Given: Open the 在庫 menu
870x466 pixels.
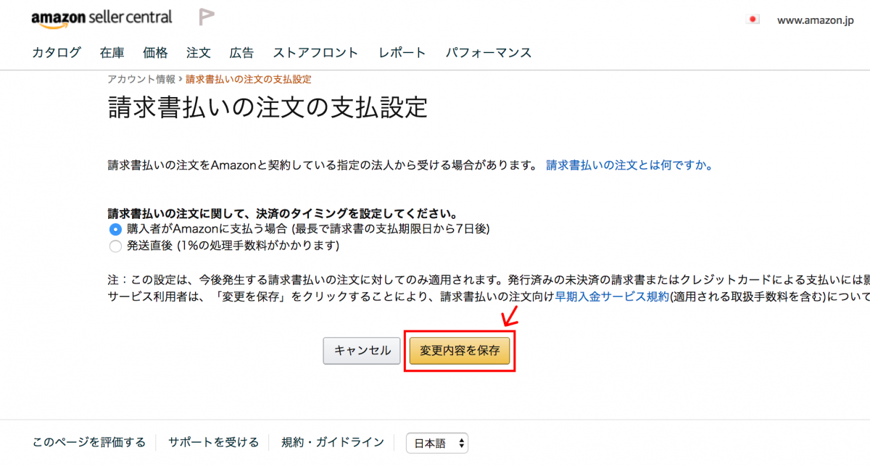Looking at the screenshot, I should click(112, 52).
